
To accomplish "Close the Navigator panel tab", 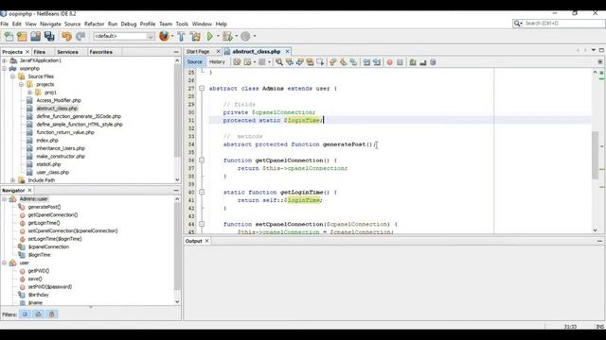I will tap(29, 191).
